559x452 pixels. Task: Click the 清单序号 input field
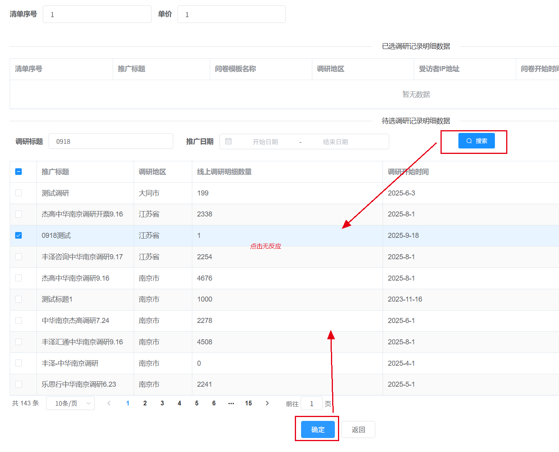point(97,14)
